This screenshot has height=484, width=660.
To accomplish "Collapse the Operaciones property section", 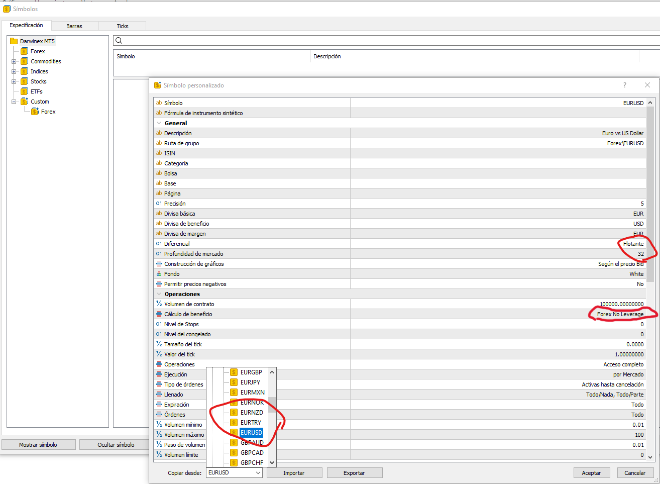I will pos(159,294).
